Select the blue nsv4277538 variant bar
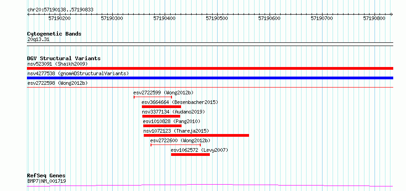The height and width of the screenshot is (191, 406). coord(210,78)
